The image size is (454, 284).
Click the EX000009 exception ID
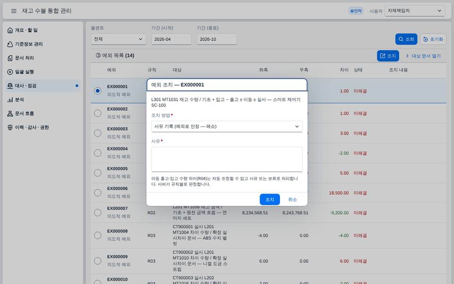[117, 257]
